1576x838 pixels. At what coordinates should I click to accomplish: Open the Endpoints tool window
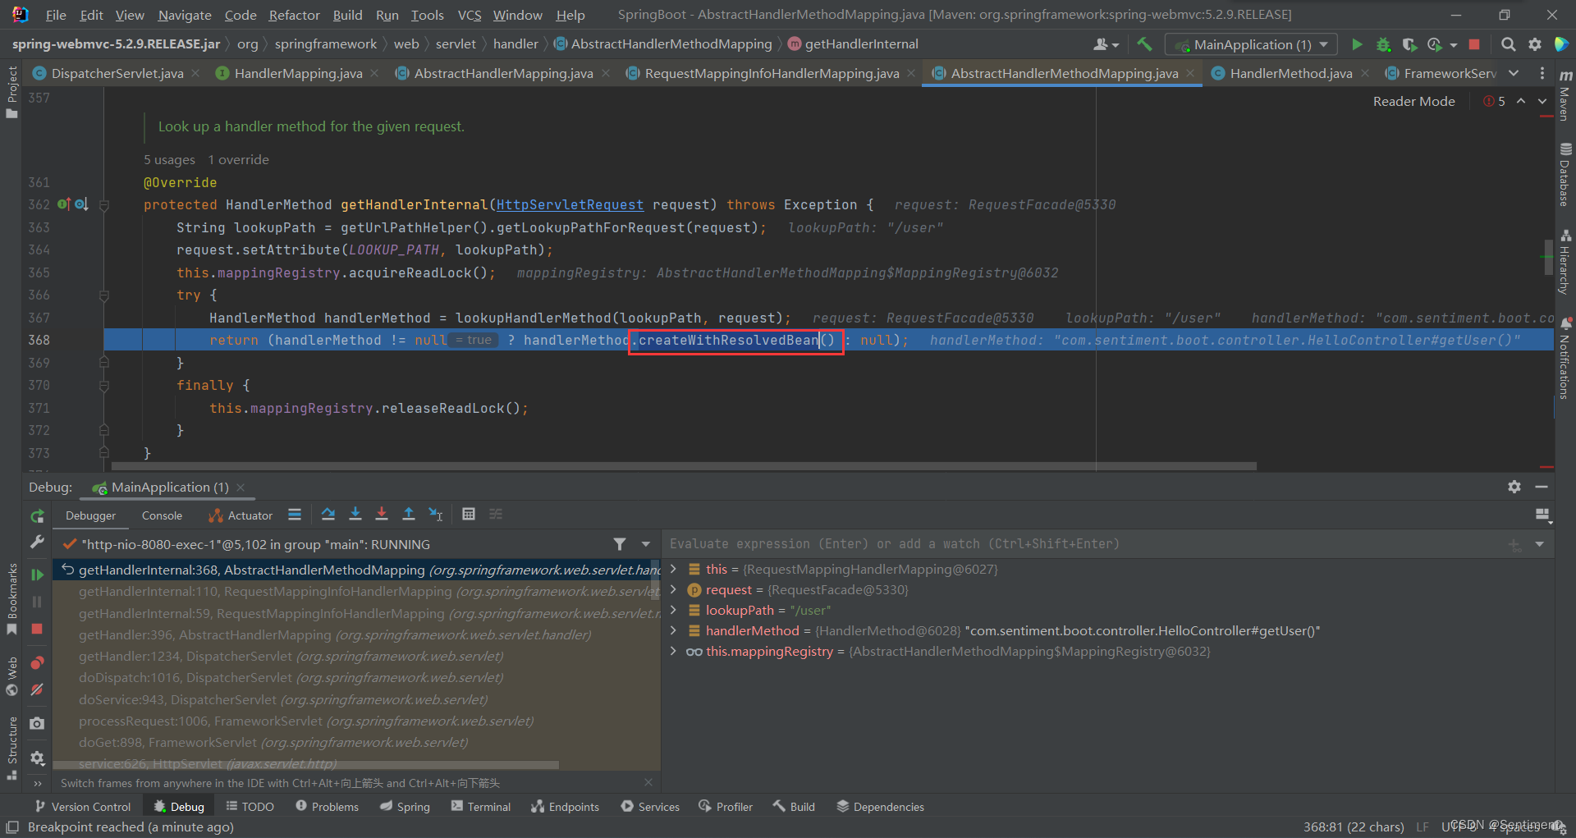click(x=565, y=807)
